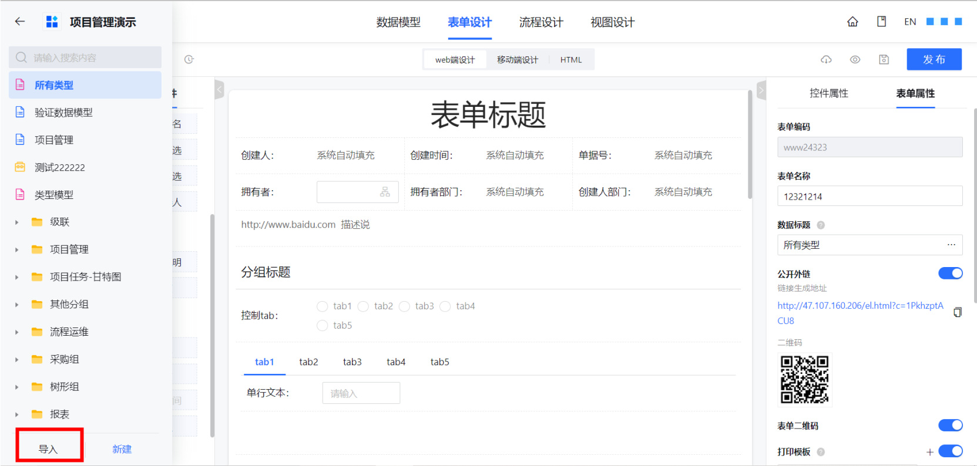This screenshot has width=977, height=466.
Task: Select the tab2 radio button
Action: pos(363,306)
